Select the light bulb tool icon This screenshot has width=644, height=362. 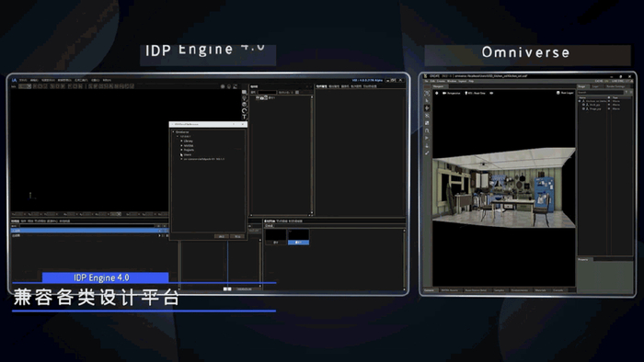point(244,98)
